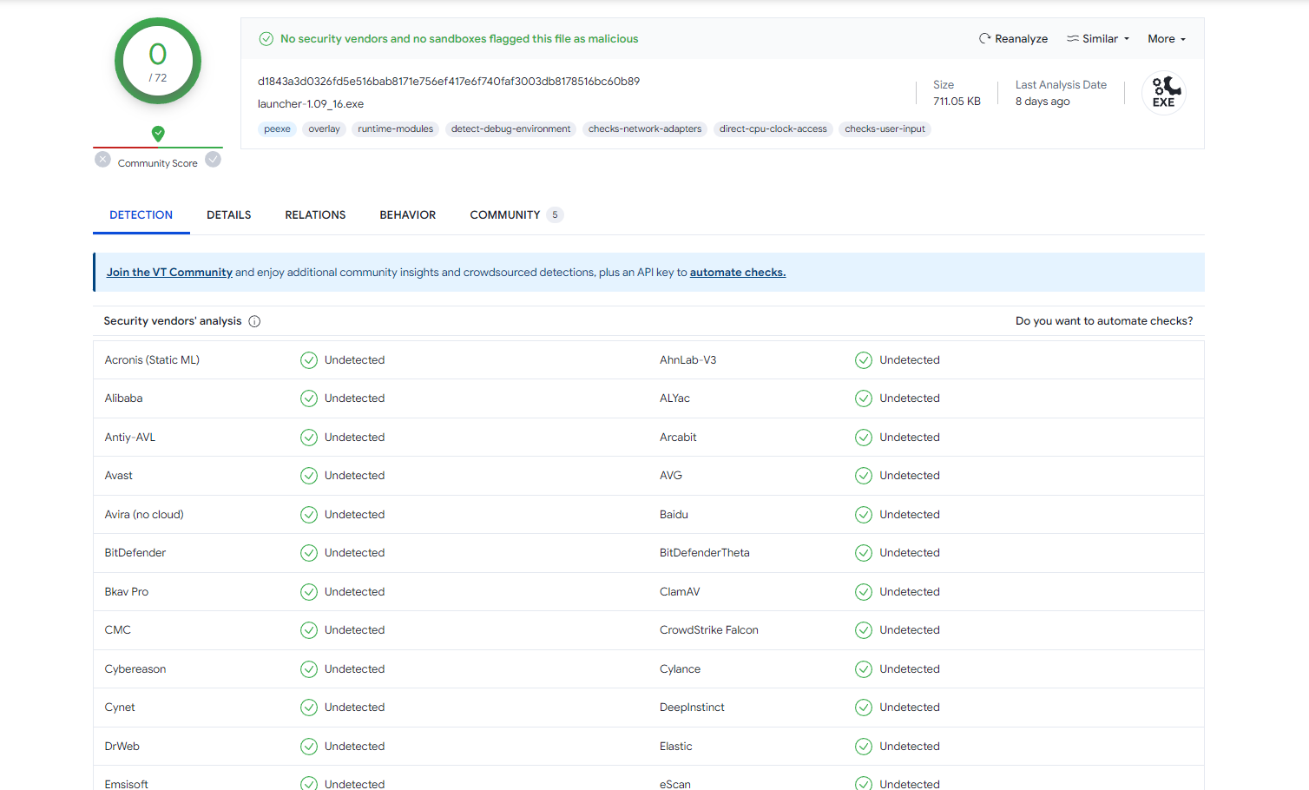Click the check icon in Antiy-AVL row
The width and height of the screenshot is (1309, 790).
pyautogui.click(x=309, y=438)
